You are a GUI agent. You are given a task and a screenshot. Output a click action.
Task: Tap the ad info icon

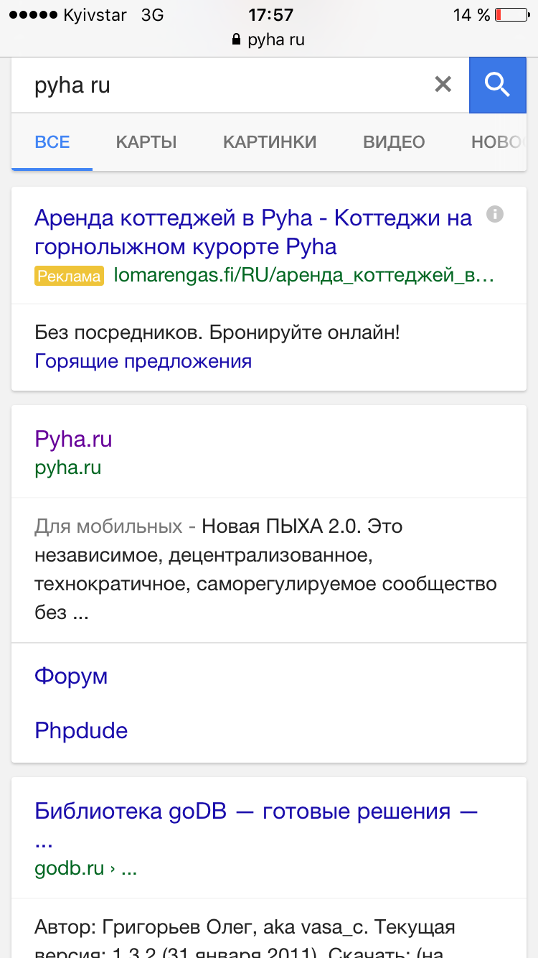[x=495, y=214]
